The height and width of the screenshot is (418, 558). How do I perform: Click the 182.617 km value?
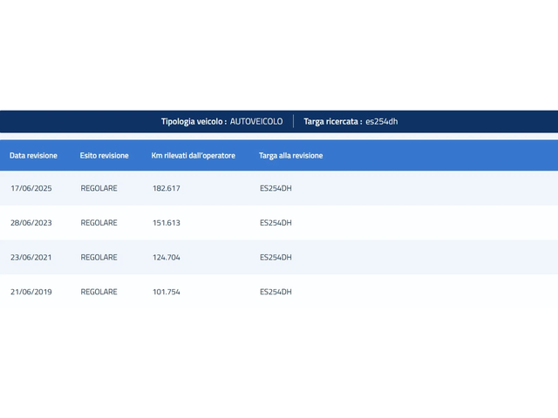pos(167,188)
